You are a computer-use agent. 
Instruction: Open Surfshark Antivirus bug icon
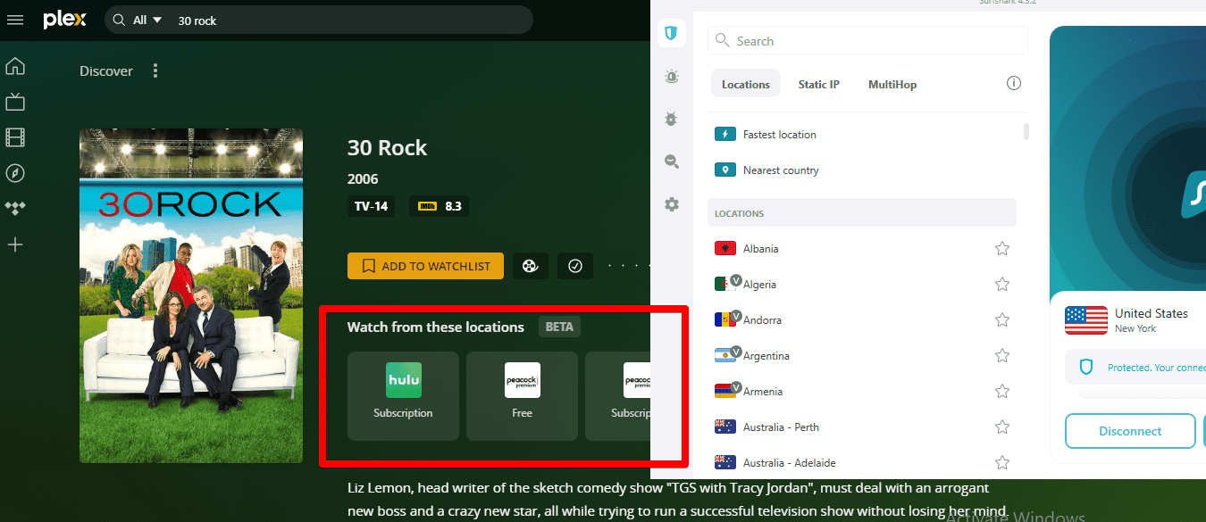[x=672, y=119]
